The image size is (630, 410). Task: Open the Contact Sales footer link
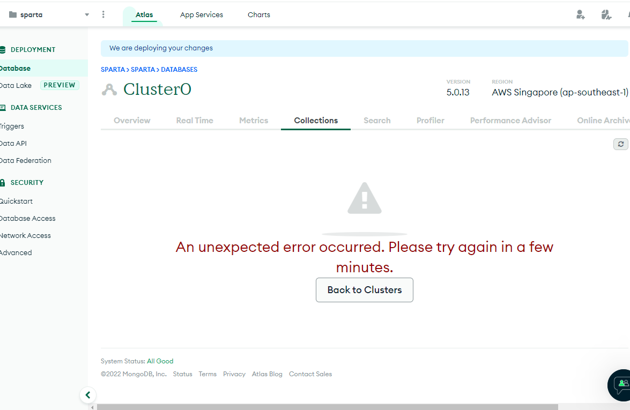(310, 374)
